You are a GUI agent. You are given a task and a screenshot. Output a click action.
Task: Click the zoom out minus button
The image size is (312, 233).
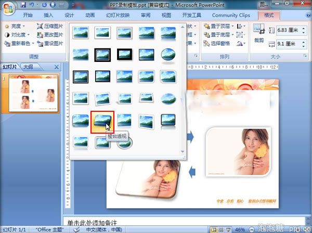click(x=252, y=230)
